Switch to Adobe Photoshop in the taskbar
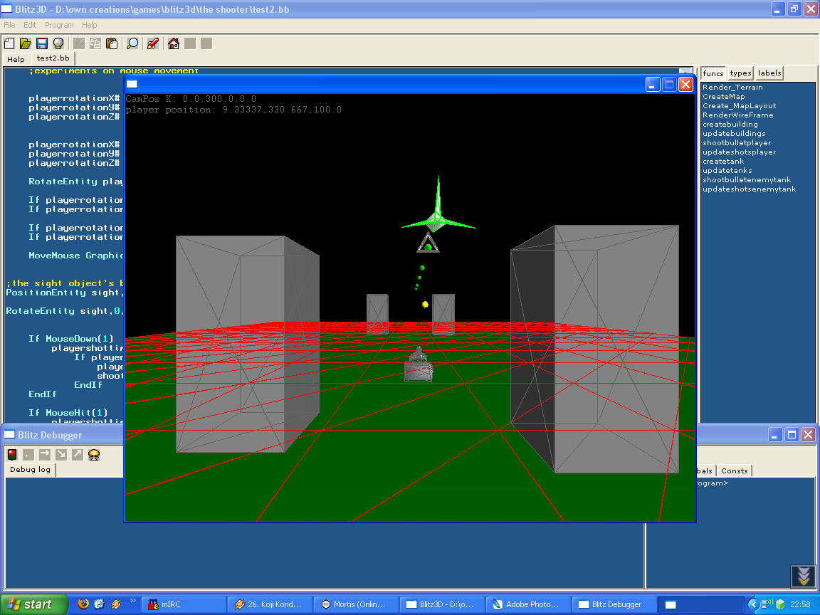Image resolution: width=820 pixels, height=615 pixels. point(527,604)
